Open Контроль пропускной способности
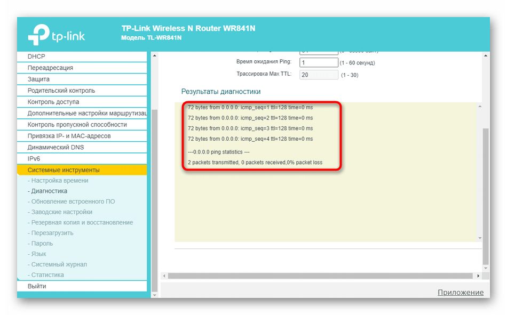This screenshot has width=507, height=315. click(x=77, y=125)
